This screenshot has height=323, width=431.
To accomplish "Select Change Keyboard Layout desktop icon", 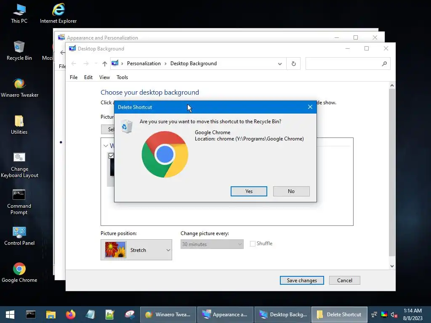I will (19, 165).
